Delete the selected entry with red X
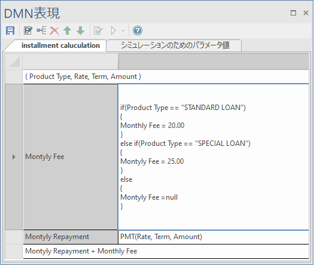The width and height of the screenshot is (314, 269). pos(54,31)
